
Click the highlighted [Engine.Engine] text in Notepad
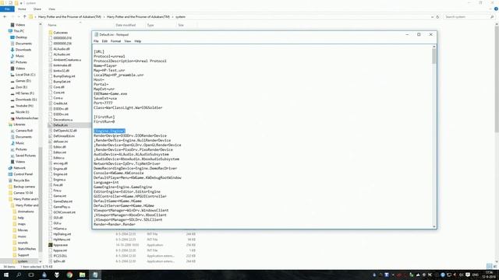pos(109,131)
